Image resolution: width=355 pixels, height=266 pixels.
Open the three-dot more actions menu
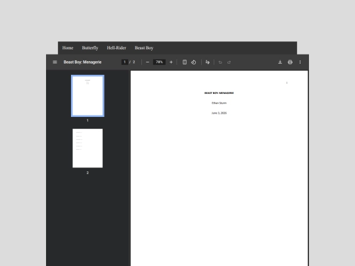tap(300, 62)
